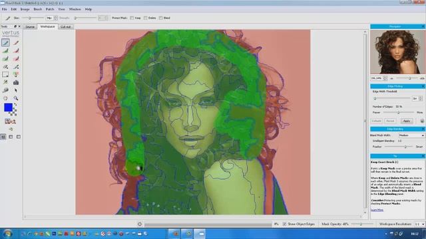Switch to the Cut-out tab

[65, 27]
